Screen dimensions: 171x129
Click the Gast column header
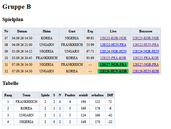point(72,31)
